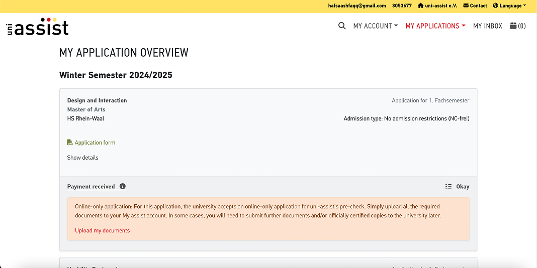Viewport: 537px width, 268px height.
Task: Open the search magnifier icon
Action: coord(342,26)
